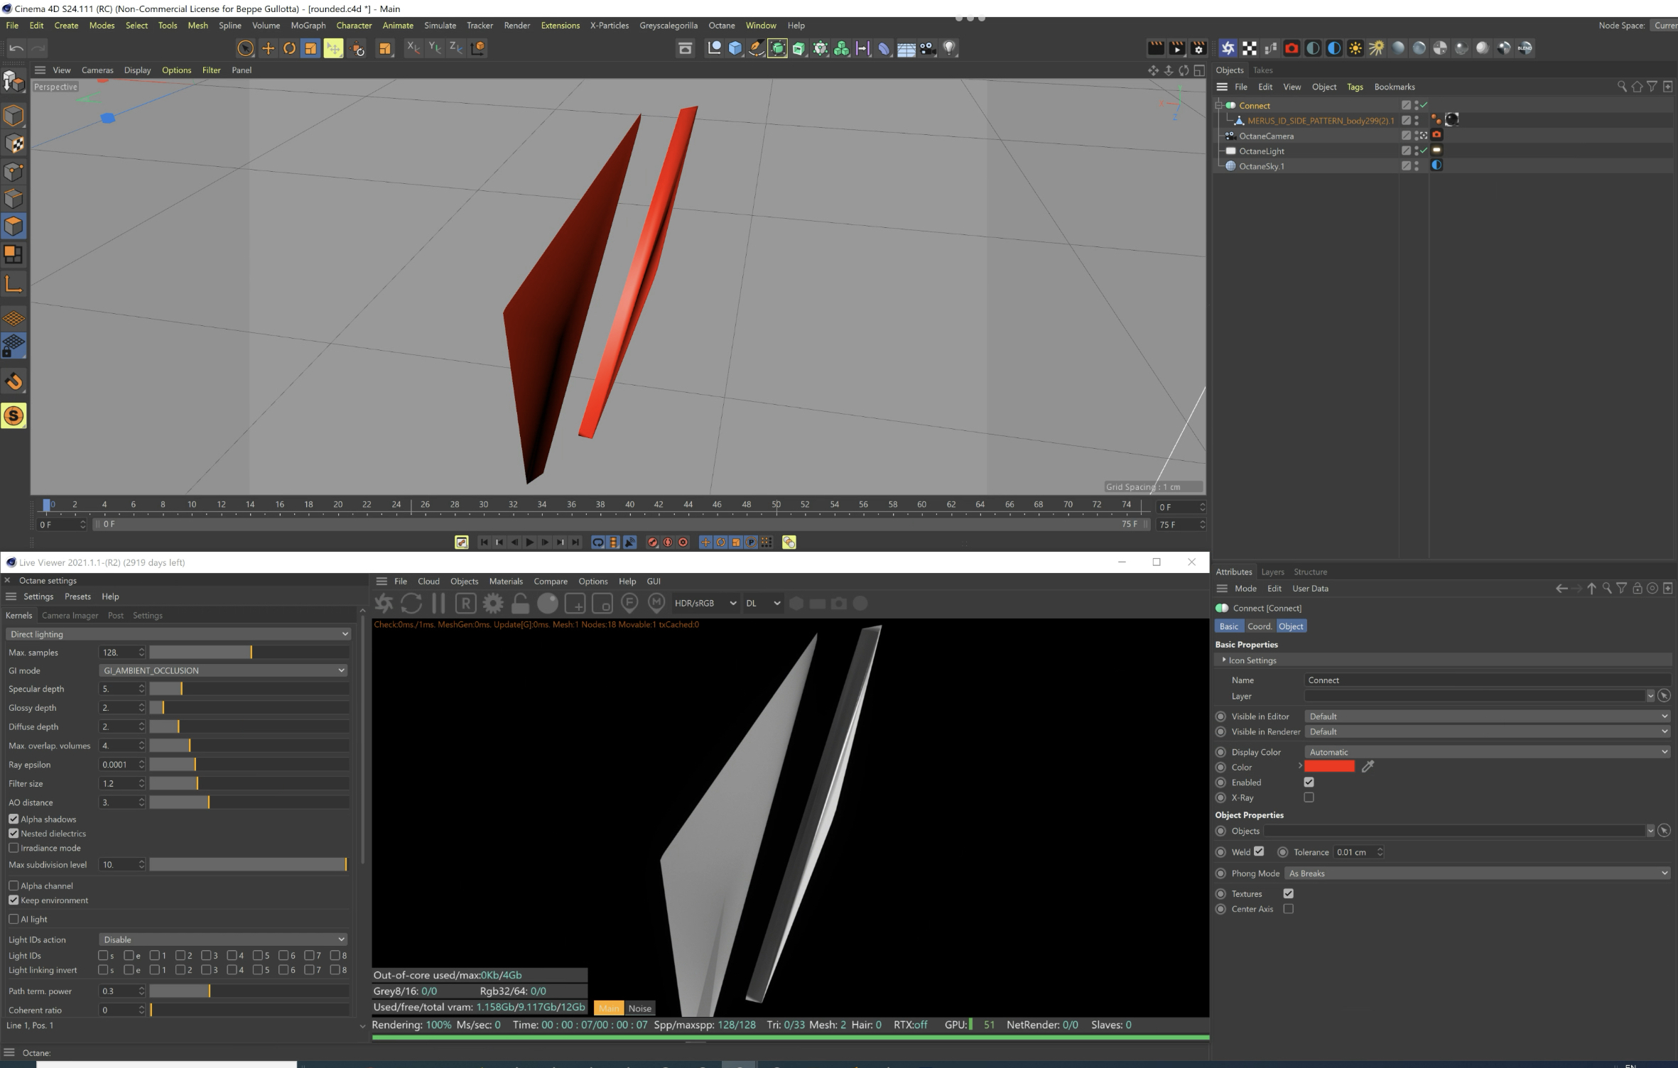Click the Cube primitive icon
The width and height of the screenshot is (1678, 1068).
click(735, 48)
